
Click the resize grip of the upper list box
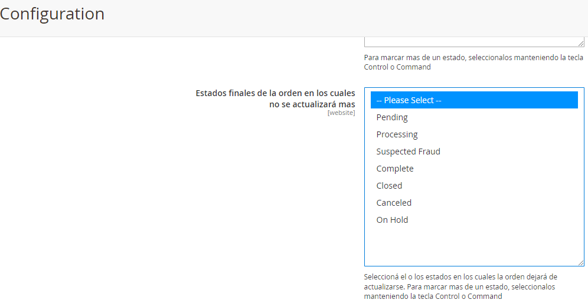tap(581, 44)
